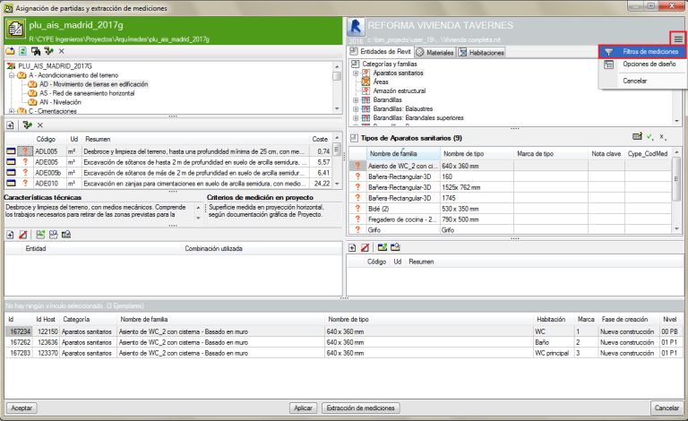
Task: Click the Nombre de familia column header
Action: coord(403,153)
